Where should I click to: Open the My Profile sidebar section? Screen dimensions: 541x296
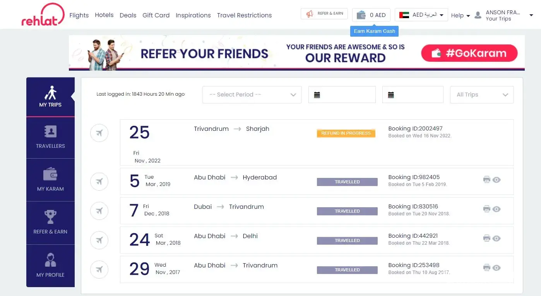tap(50, 266)
